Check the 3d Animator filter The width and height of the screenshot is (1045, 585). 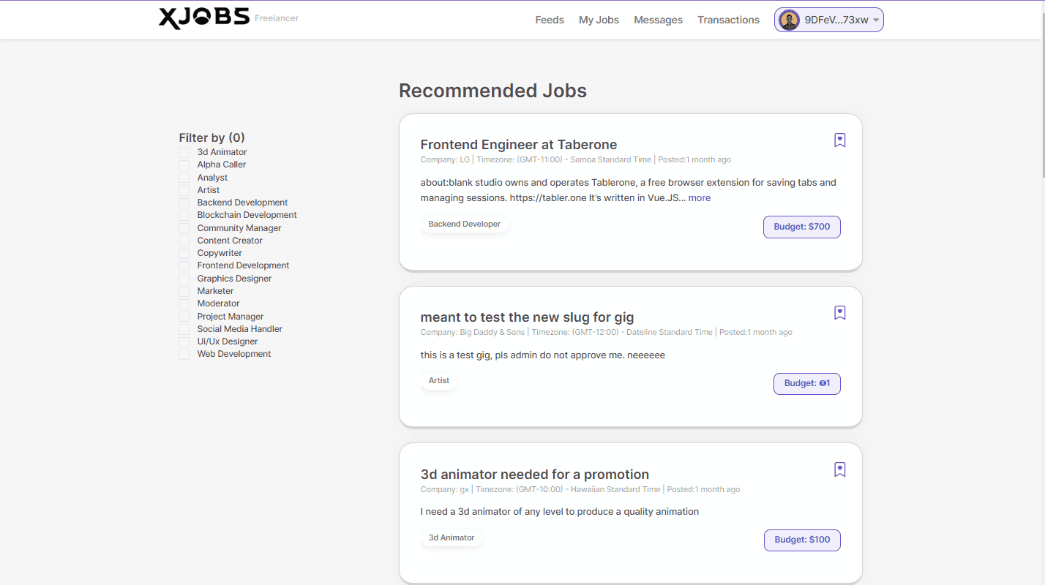(x=184, y=152)
